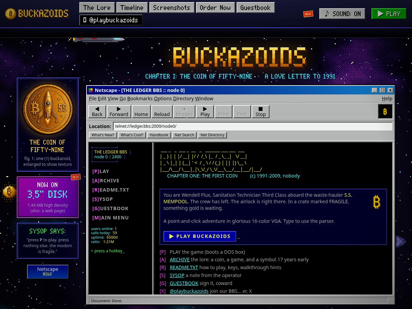Screen dimensions: 412x309
Task: Click the Forward arrow toolbar button
Action: point(119,111)
